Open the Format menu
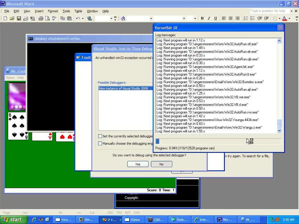The width and height of the screenshot is (299, 224). point(53,11)
